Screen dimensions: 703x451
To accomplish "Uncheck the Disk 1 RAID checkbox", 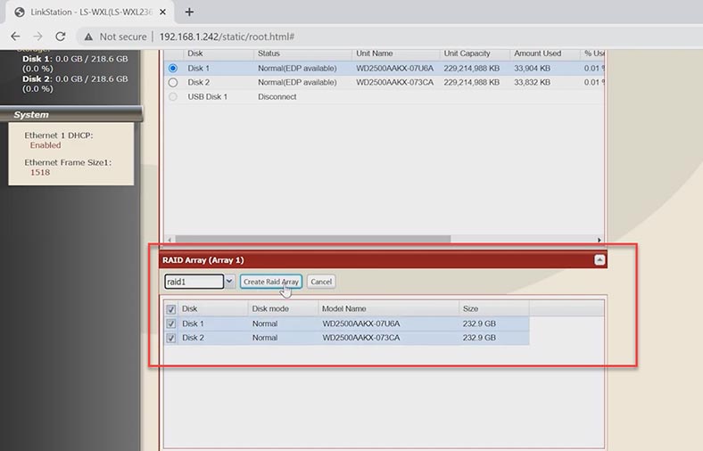I will click(x=170, y=324).
